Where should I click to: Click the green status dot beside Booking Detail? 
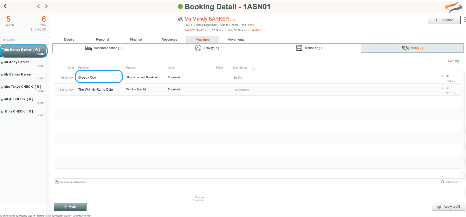tap(180, 7)
